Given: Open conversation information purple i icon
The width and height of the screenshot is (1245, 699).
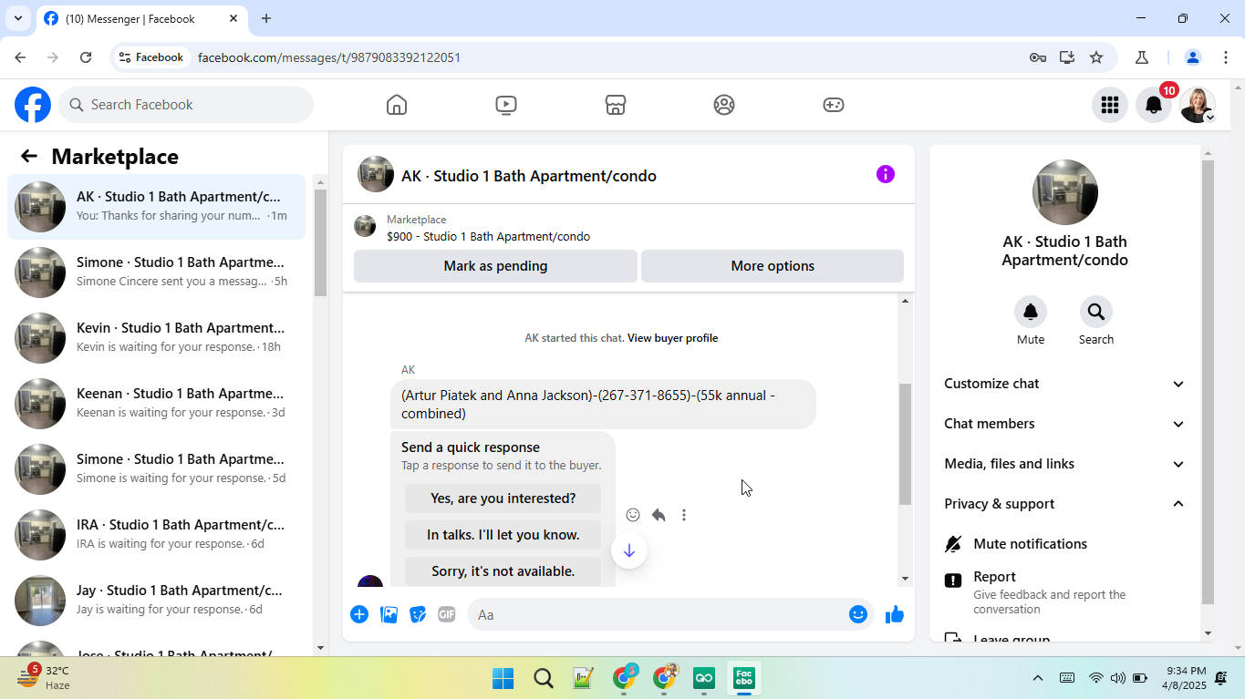Looking at the screenshot, I should [x=886, y=174].
